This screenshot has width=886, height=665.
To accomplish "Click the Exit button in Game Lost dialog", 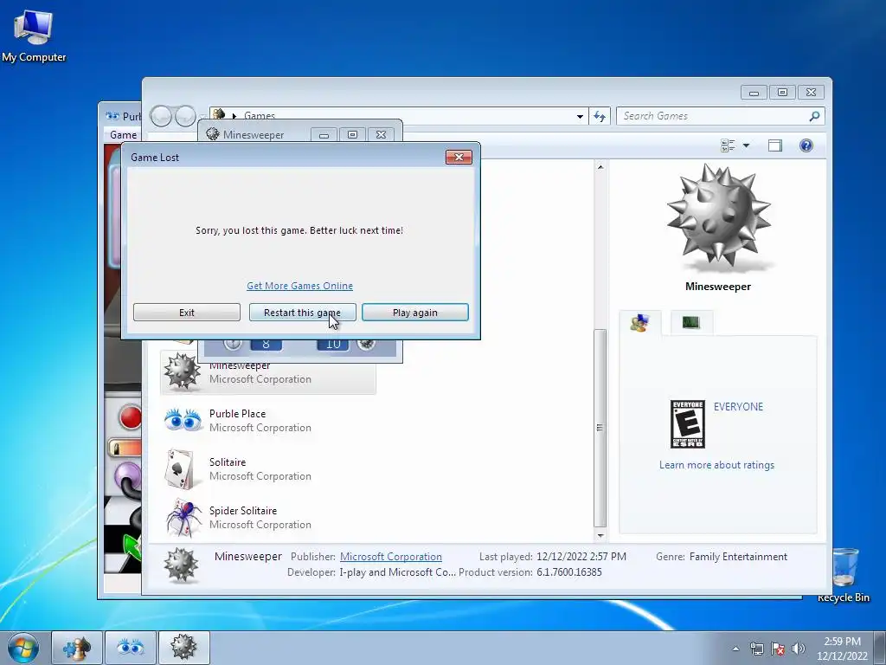I will click(187, 312).
